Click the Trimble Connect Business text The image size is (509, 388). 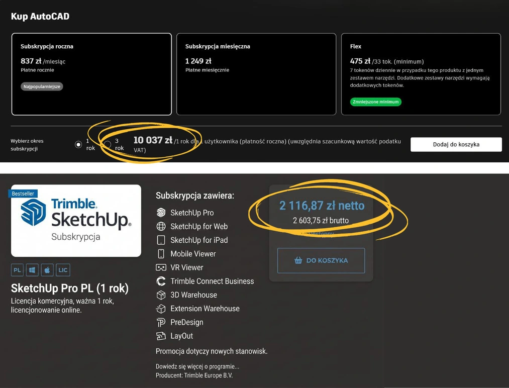click(213, 281)
